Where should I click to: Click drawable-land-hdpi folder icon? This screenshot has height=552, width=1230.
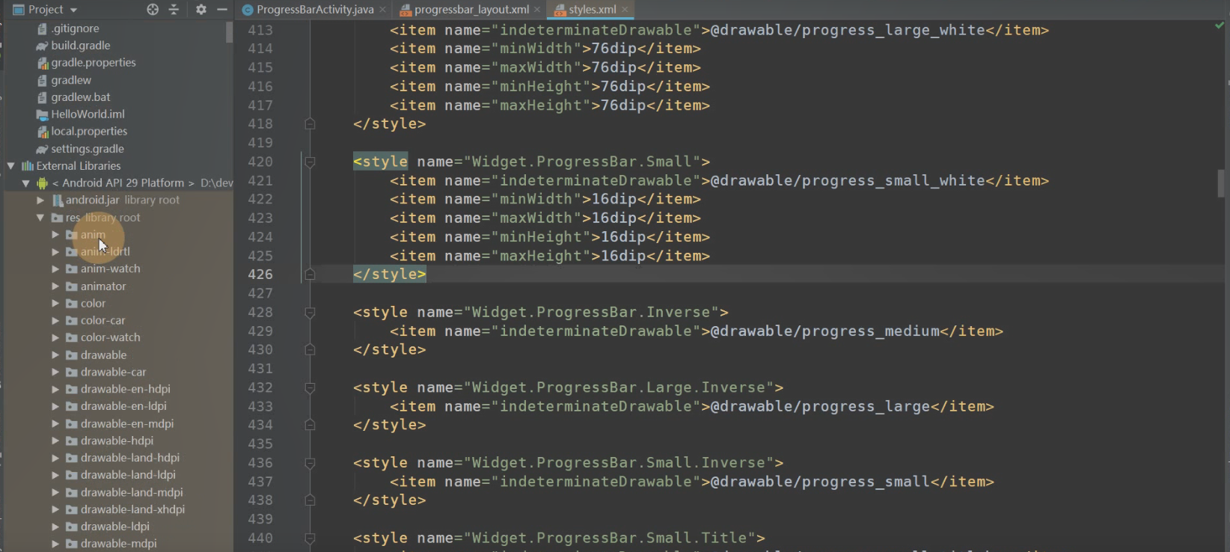[72, 459]
